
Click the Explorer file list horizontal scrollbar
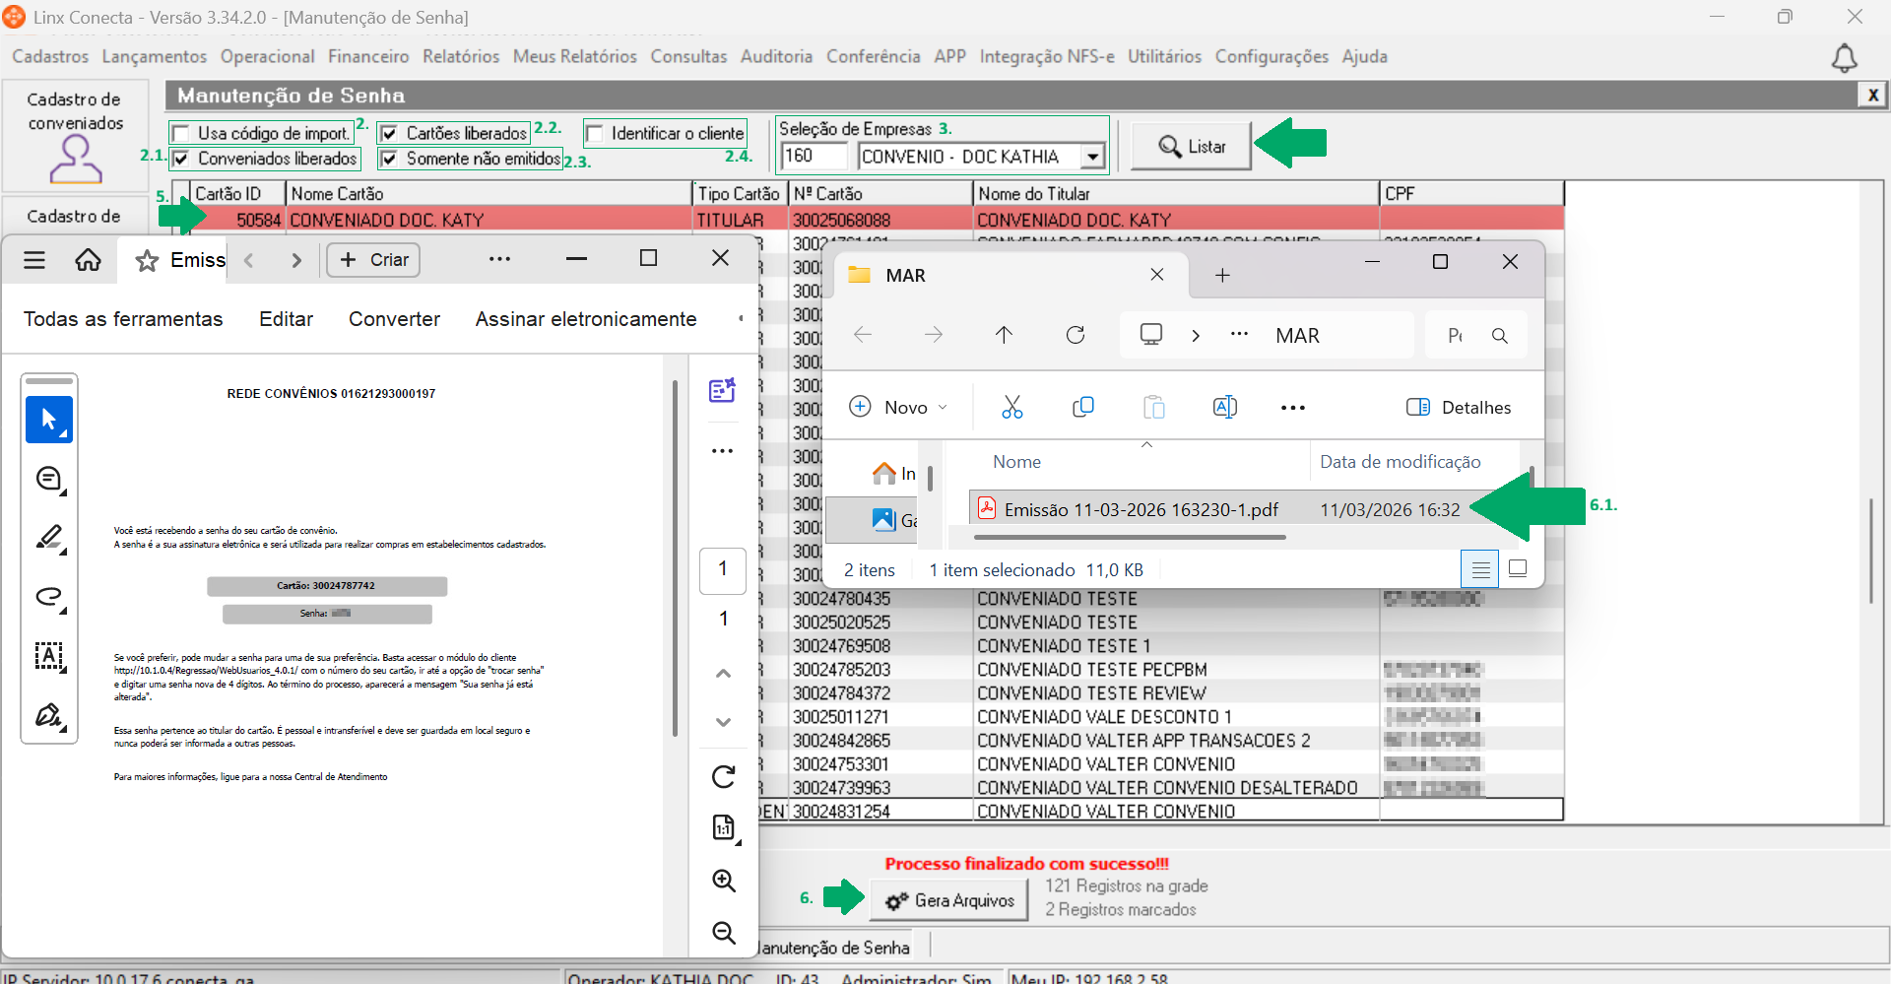(1130, 538)
